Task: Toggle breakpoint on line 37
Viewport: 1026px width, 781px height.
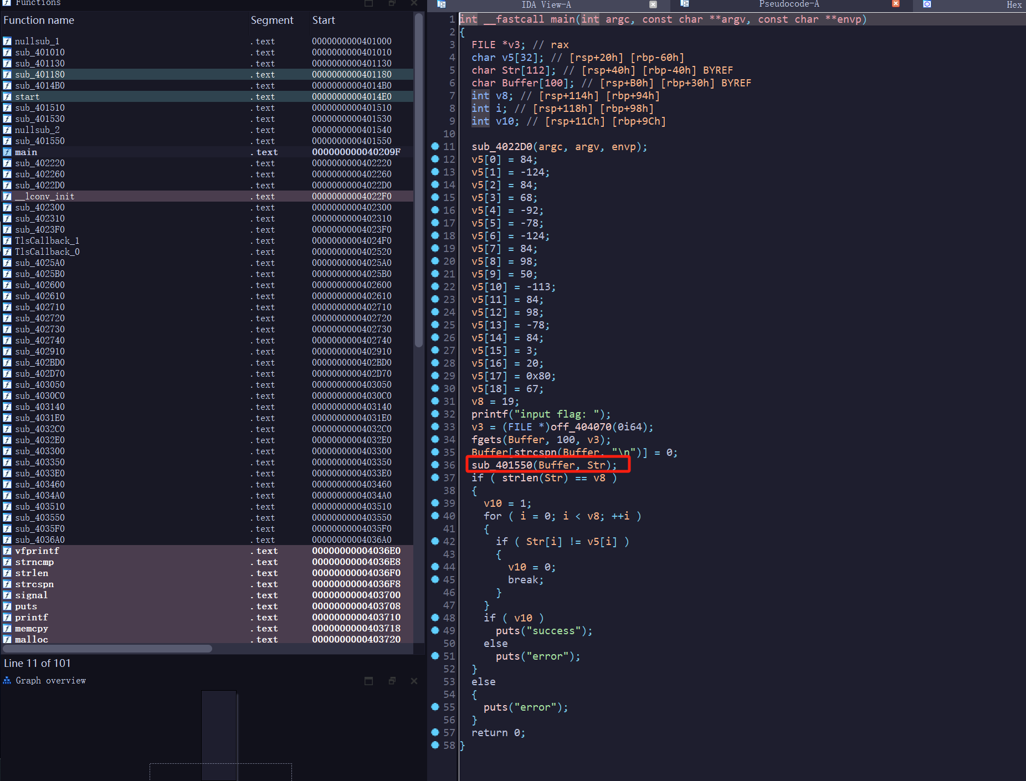Action: point(435,477)
